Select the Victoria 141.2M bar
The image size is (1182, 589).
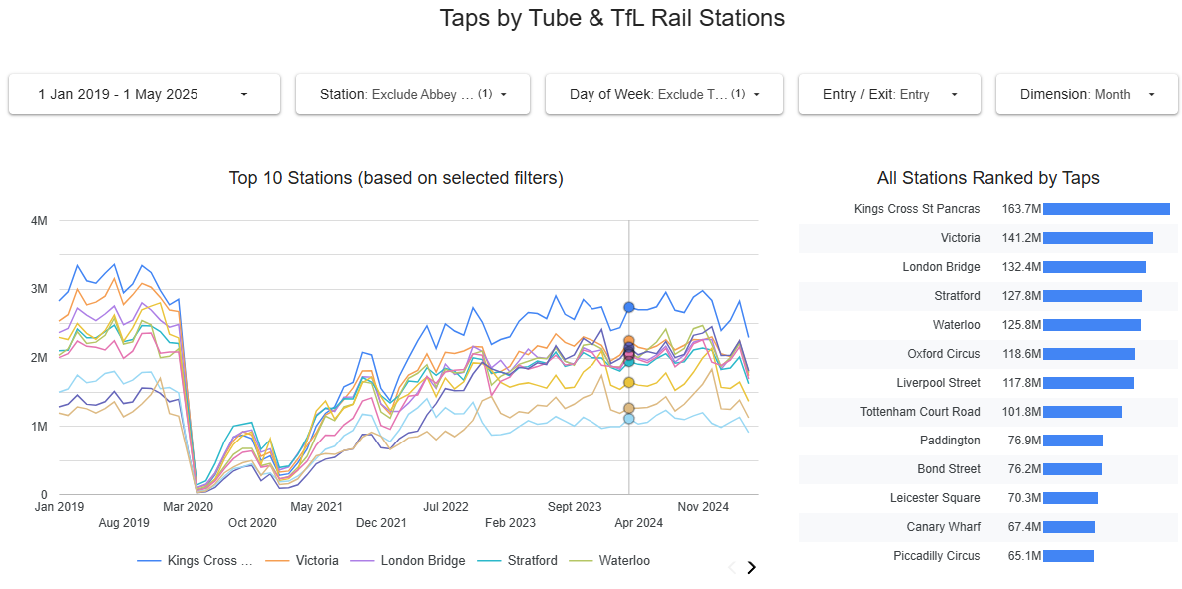coord(1098,238)
